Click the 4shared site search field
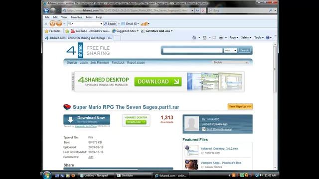 point(192,50)
